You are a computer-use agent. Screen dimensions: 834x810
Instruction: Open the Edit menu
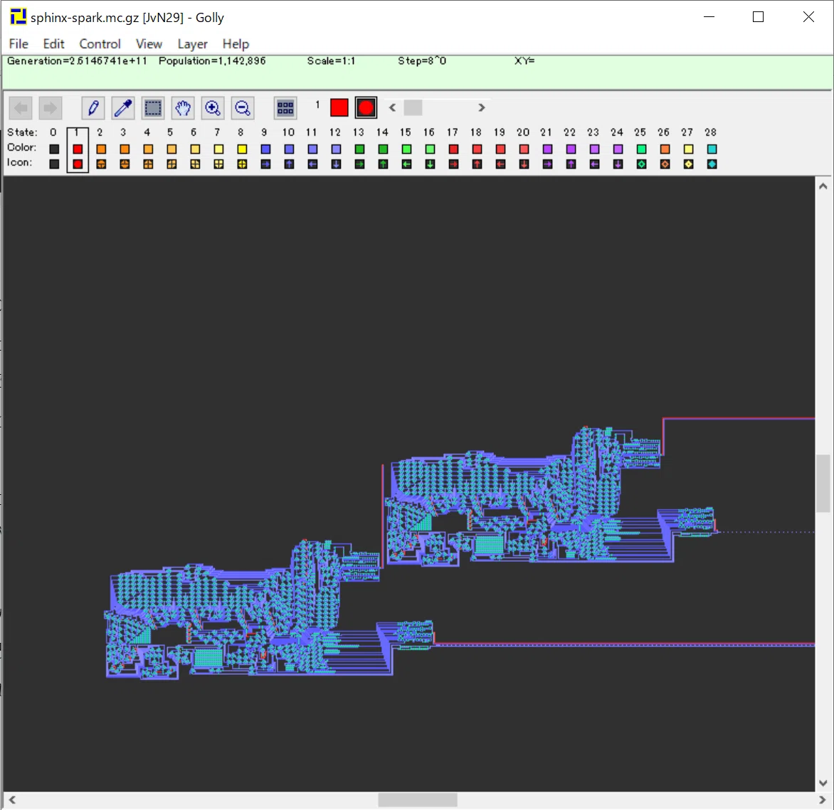click(53, 43)
